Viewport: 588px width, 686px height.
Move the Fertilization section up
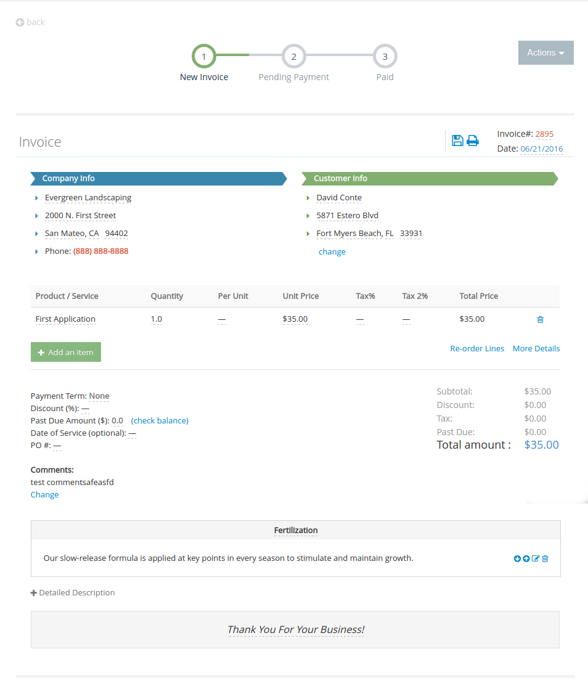526,558
